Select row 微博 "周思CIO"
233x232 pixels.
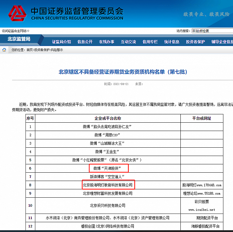point(124,135)
